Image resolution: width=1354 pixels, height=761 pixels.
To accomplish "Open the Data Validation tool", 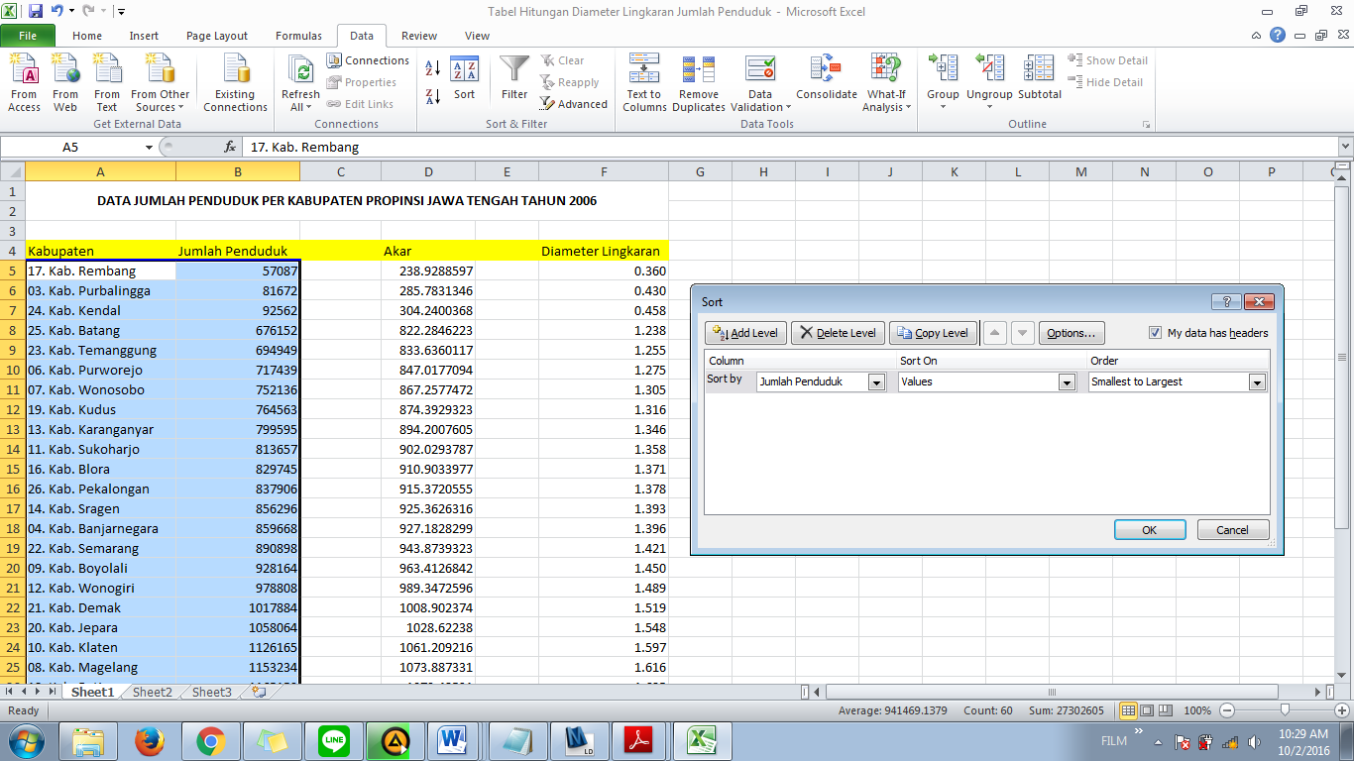I will click(760, 83).
